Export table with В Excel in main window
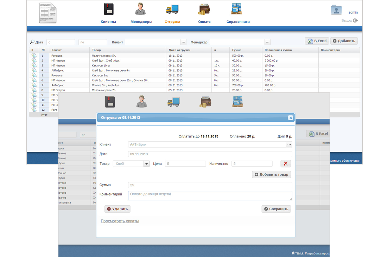The width and height of the screenshot is (387, 265). (x=317, y=41)
